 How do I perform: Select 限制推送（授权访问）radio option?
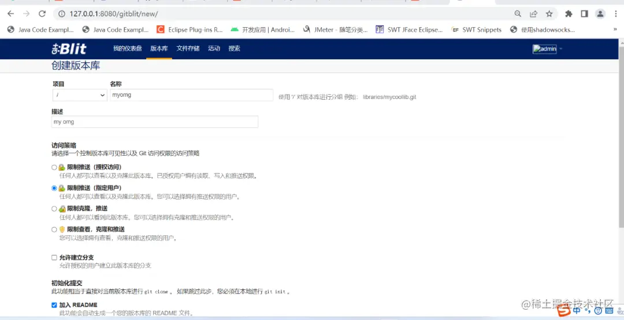click(54, 168)
